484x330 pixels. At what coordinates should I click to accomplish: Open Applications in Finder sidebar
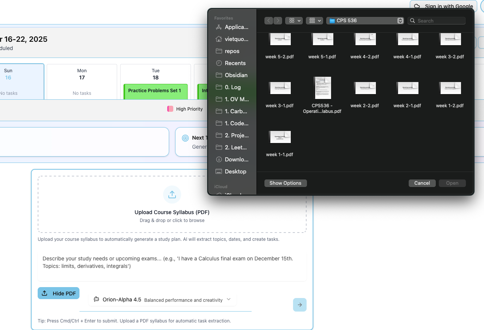click(x=232, y=27)
